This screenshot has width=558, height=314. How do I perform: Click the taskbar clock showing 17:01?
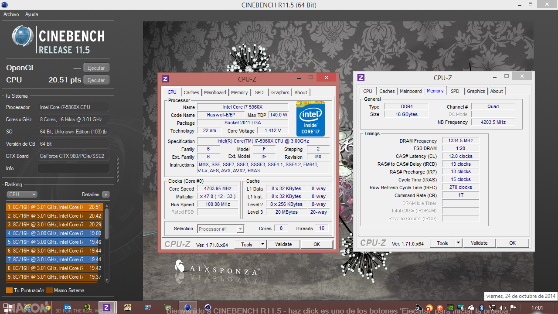pos(538,308)
